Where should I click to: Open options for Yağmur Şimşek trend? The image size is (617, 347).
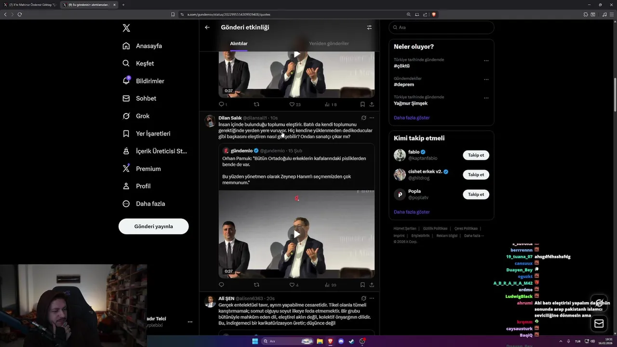point(486,98)
